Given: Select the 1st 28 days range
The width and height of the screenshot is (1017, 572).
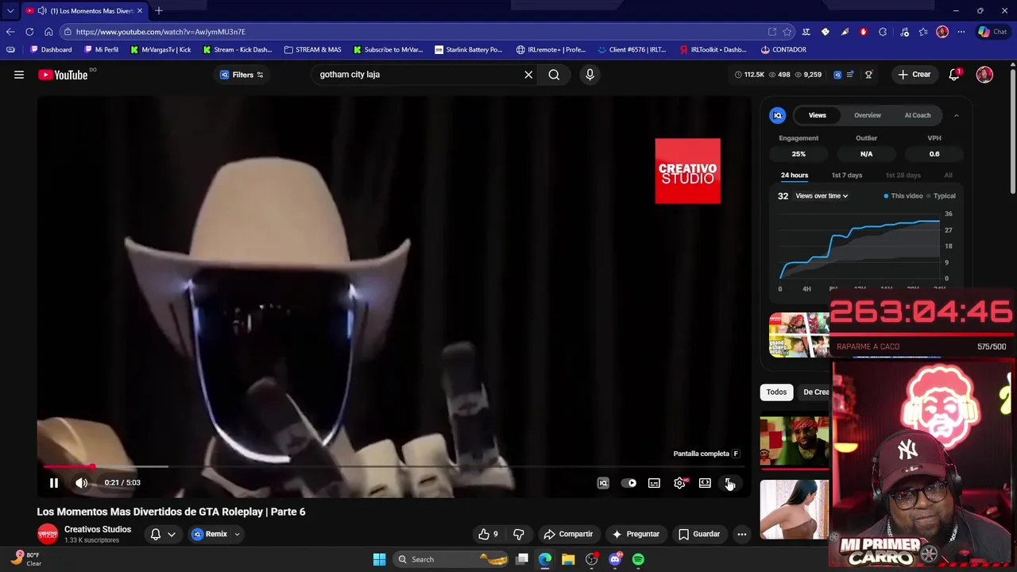Looking at the screenshot, I should (x=903, y=175).
